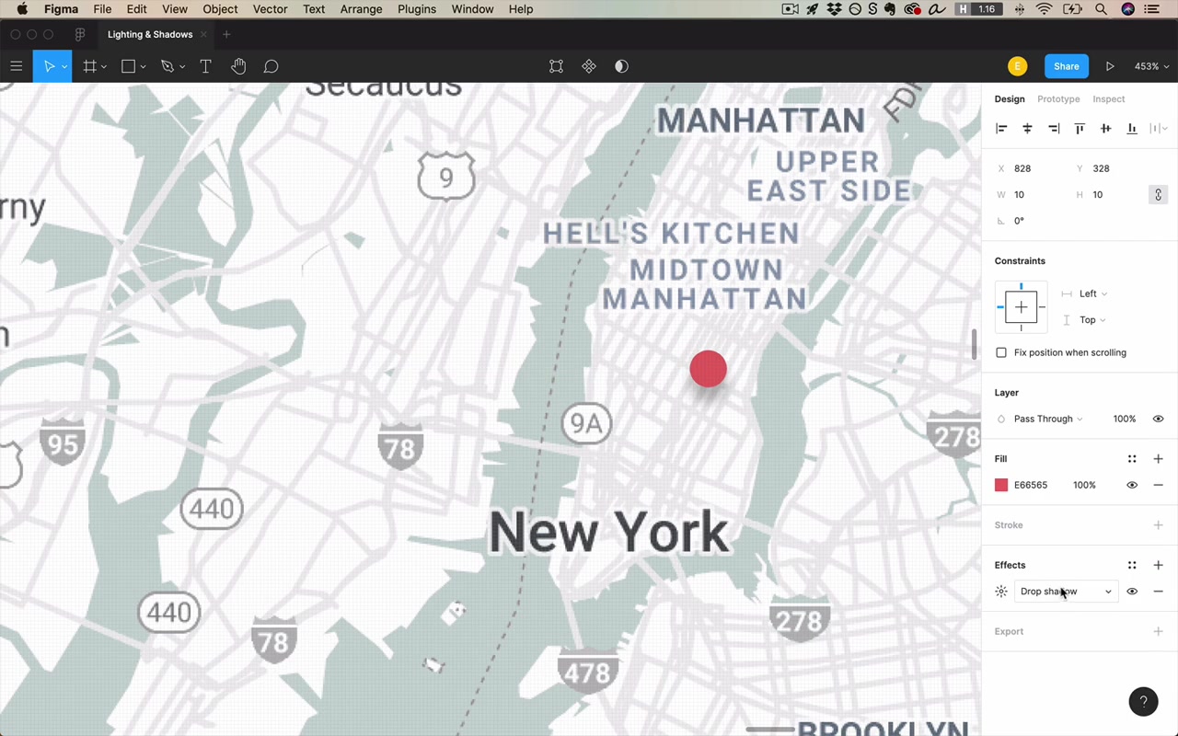
Task: Select the Rectangle shape tool
Action: (128, 66)
